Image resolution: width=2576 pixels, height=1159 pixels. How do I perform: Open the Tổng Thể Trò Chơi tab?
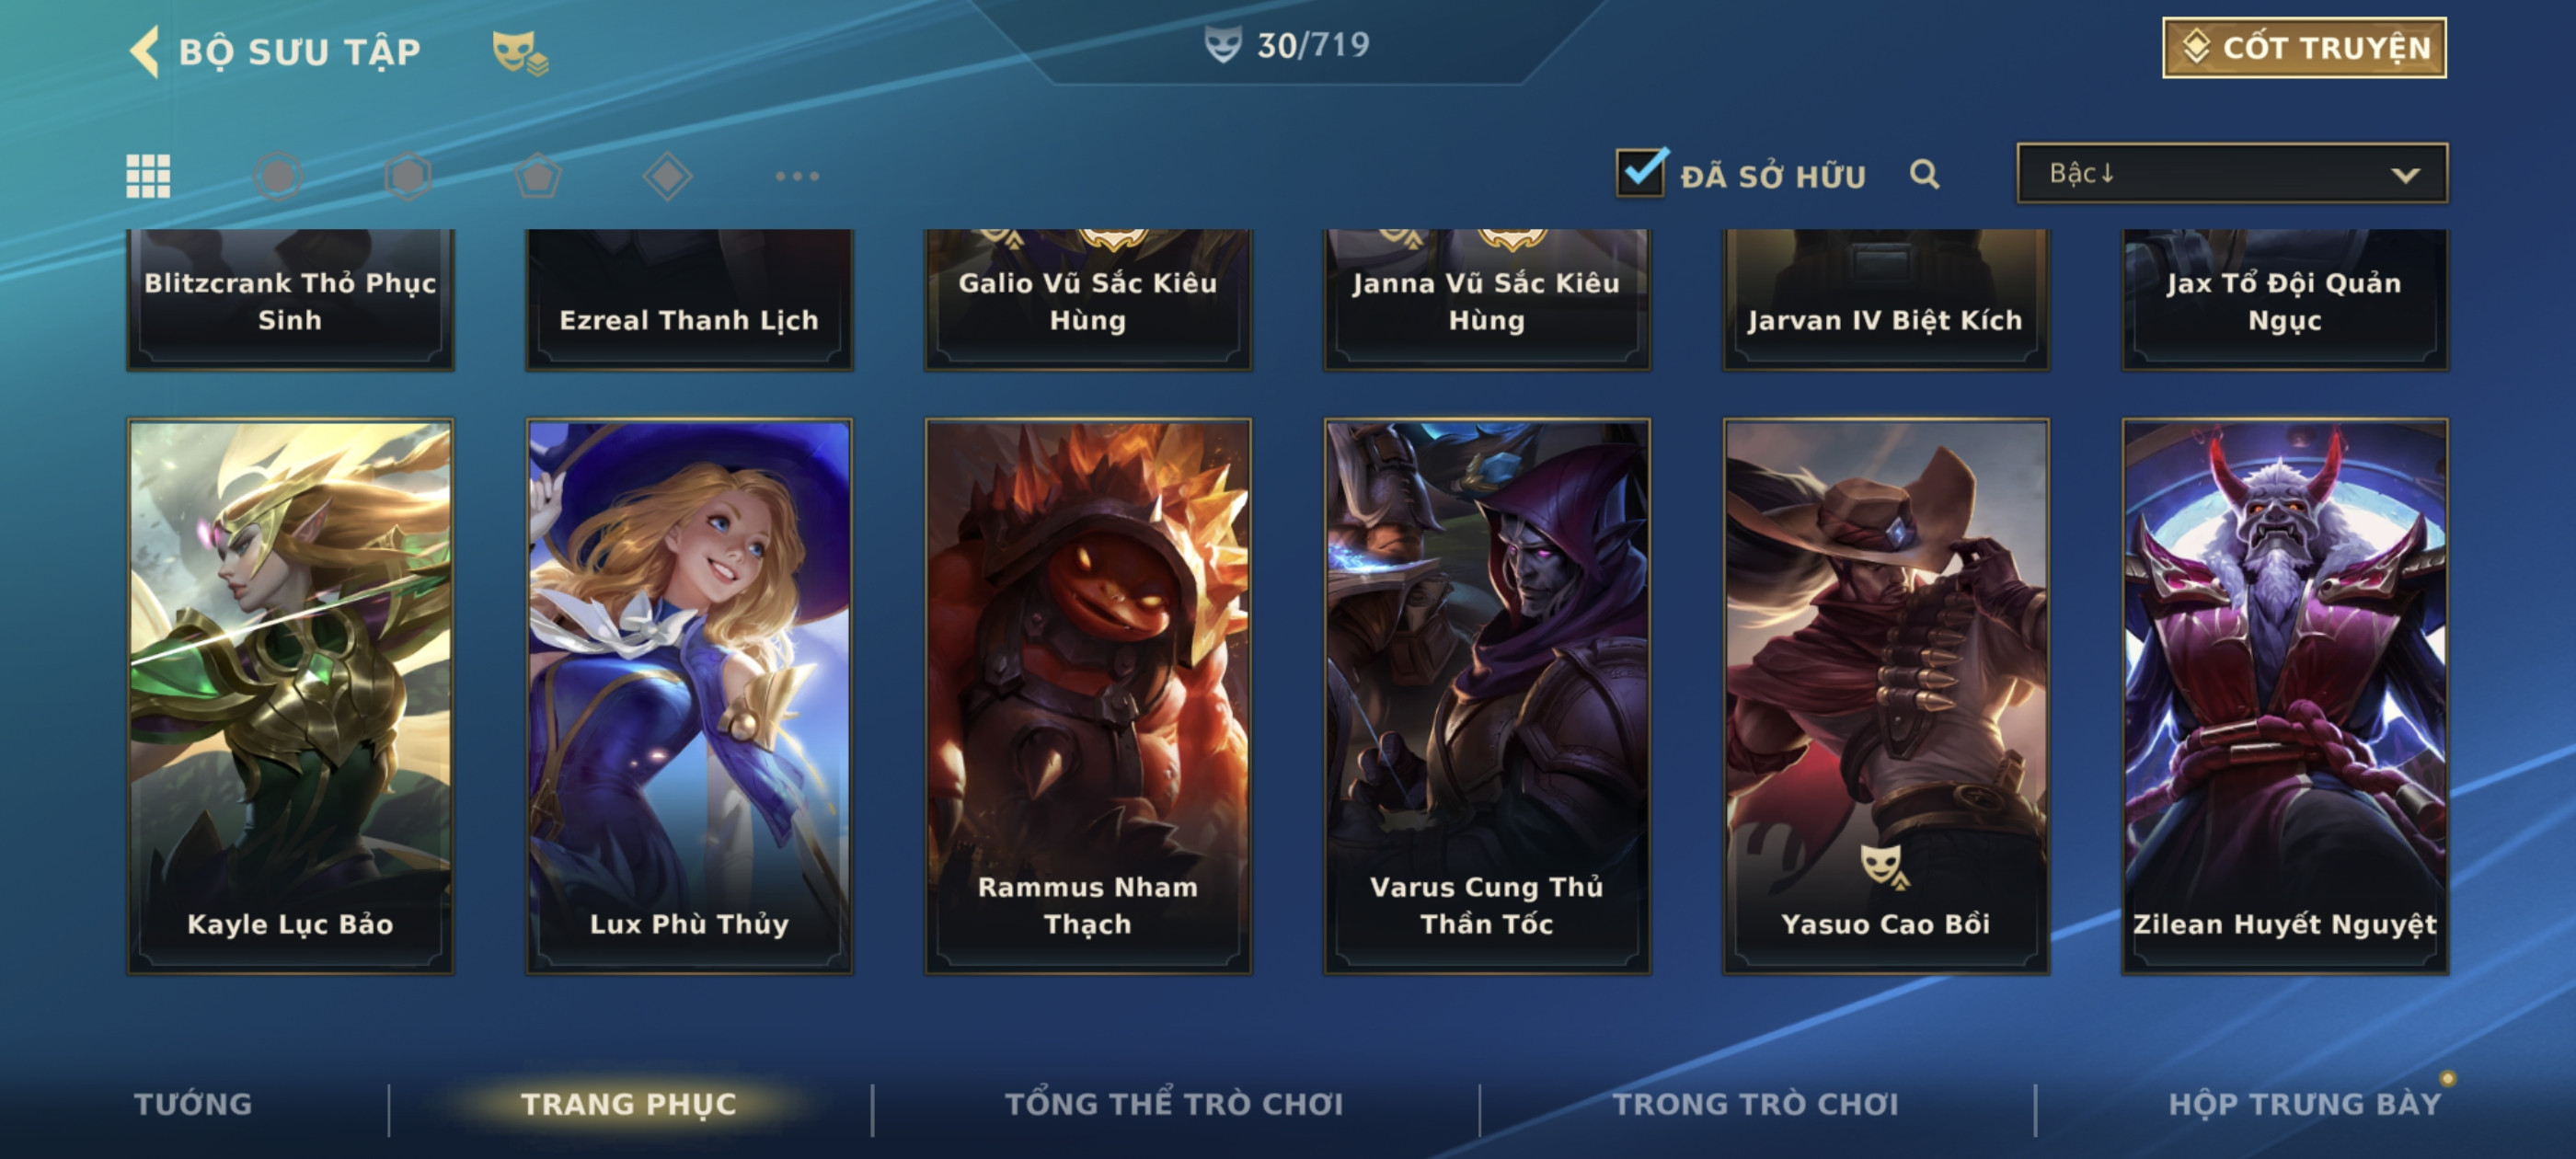[x=1174, y=1104]
